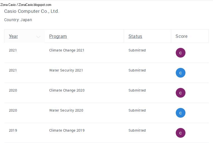The width and height of the screenshot is (213, 143).
Task: Click the Climate Change 2019 score badge
Action: pyautogui.click(x=180, y=133)
